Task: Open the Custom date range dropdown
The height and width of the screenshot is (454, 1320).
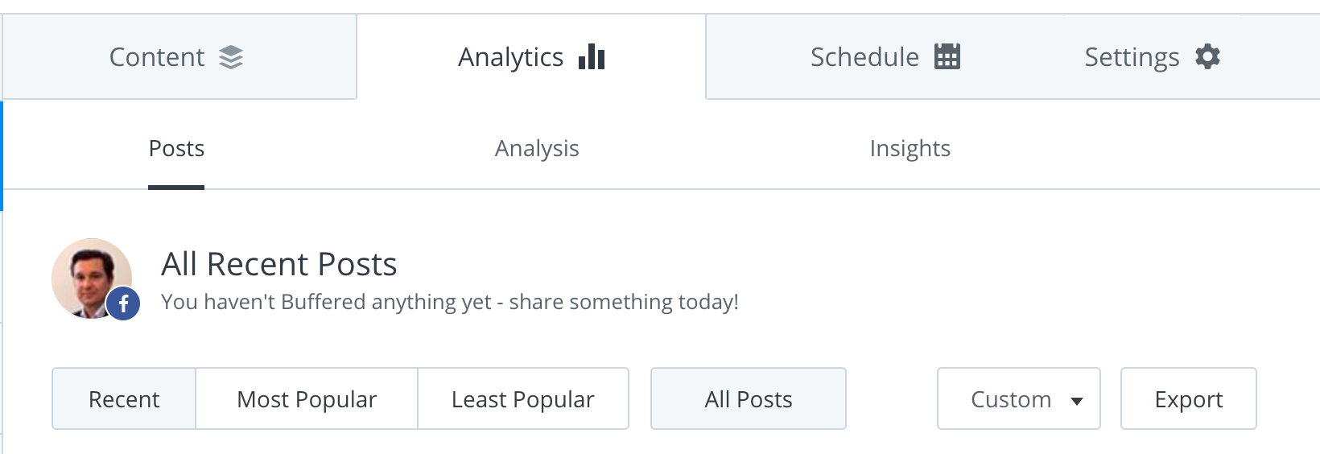Action: [1019, 398]
